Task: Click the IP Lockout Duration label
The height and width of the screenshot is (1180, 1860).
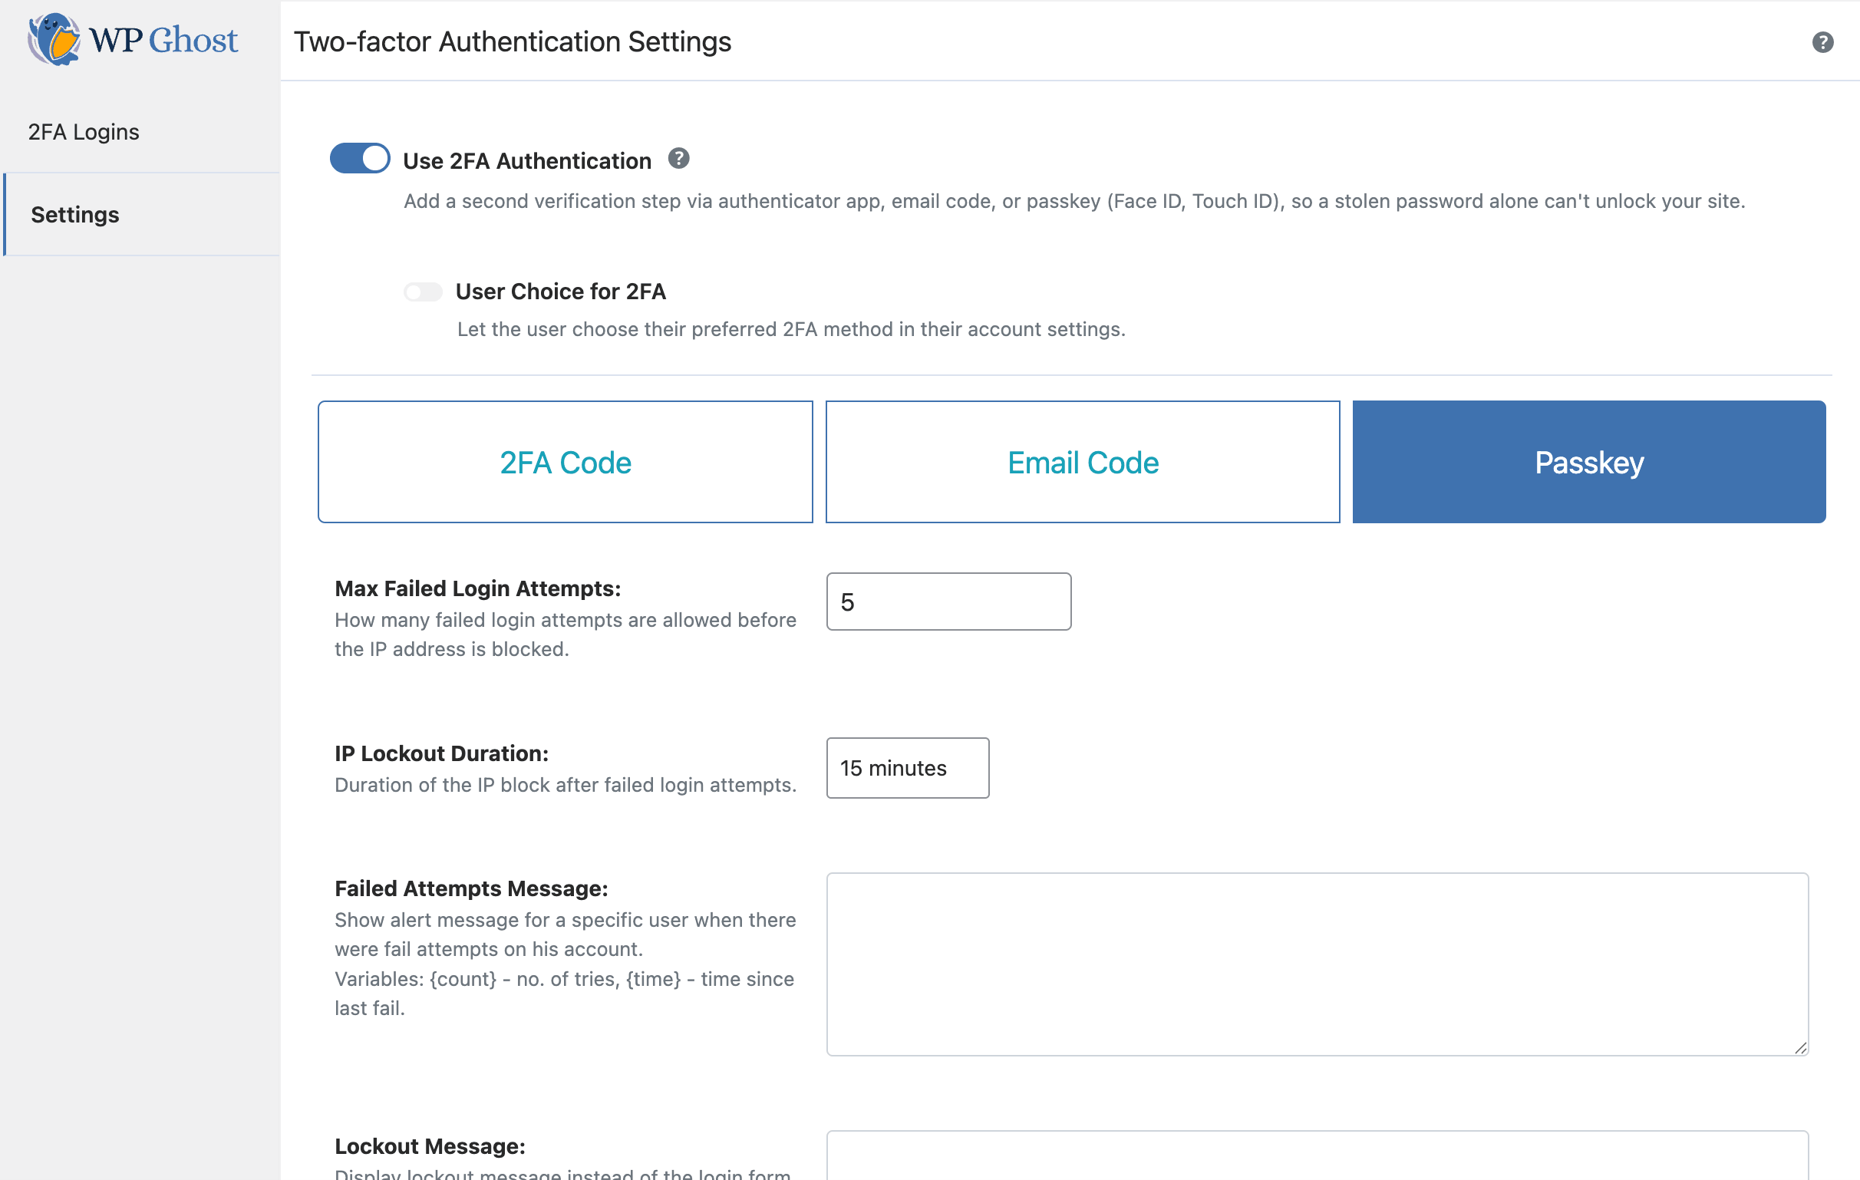Action: 441,753
